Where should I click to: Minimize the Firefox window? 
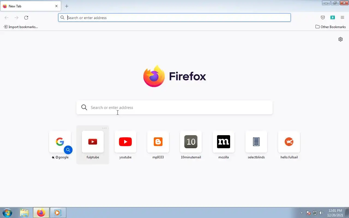[x=326, y=3]
